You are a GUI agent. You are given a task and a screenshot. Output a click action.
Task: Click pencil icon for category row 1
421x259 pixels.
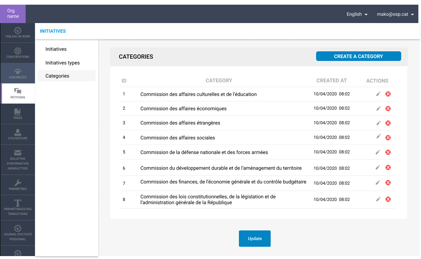click(378, 94)
